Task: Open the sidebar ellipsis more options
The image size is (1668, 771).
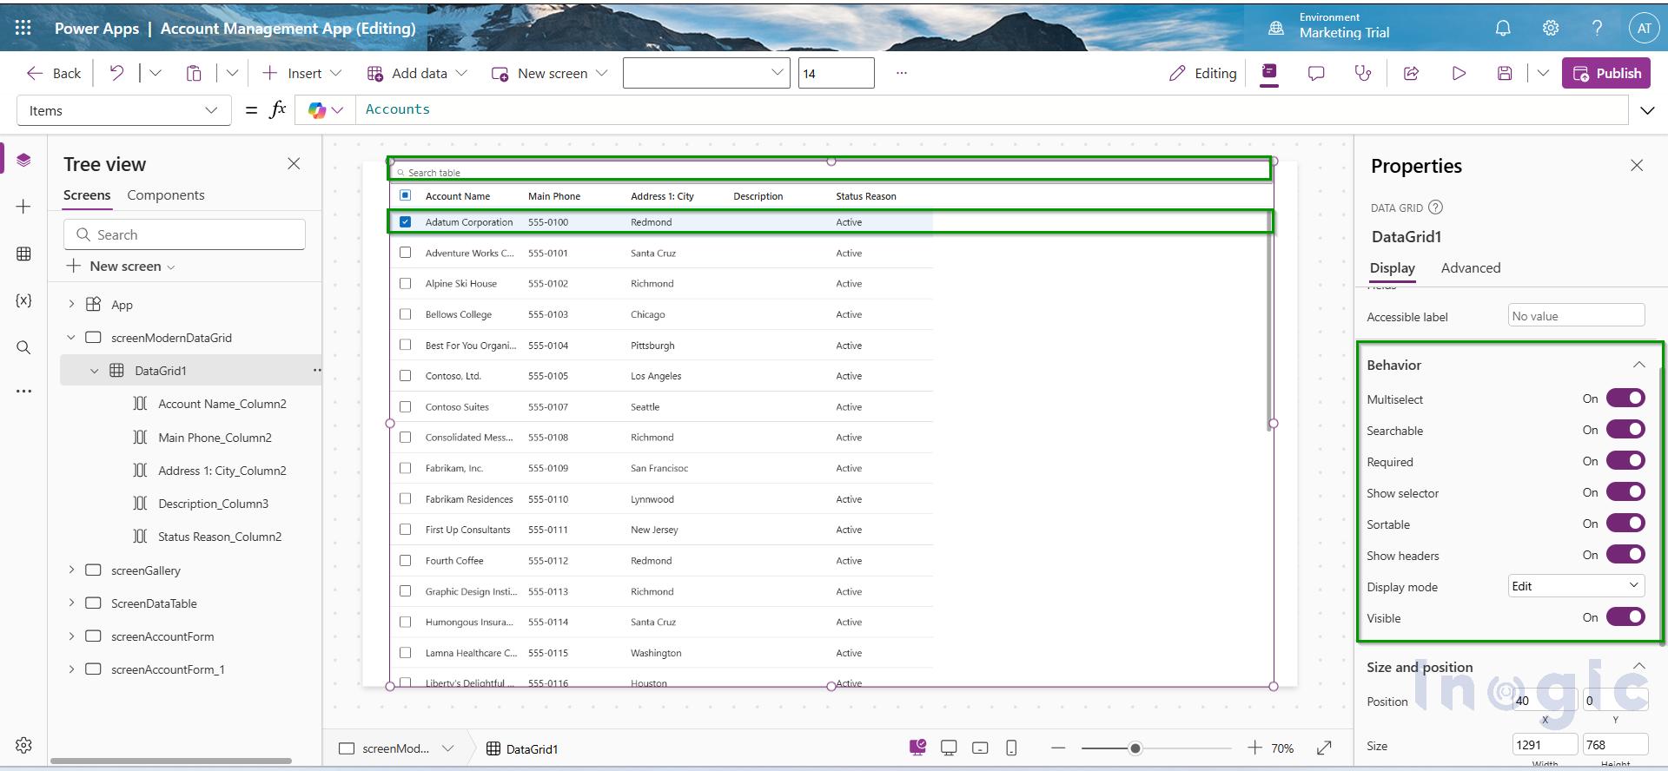Action: pos(23,392)
